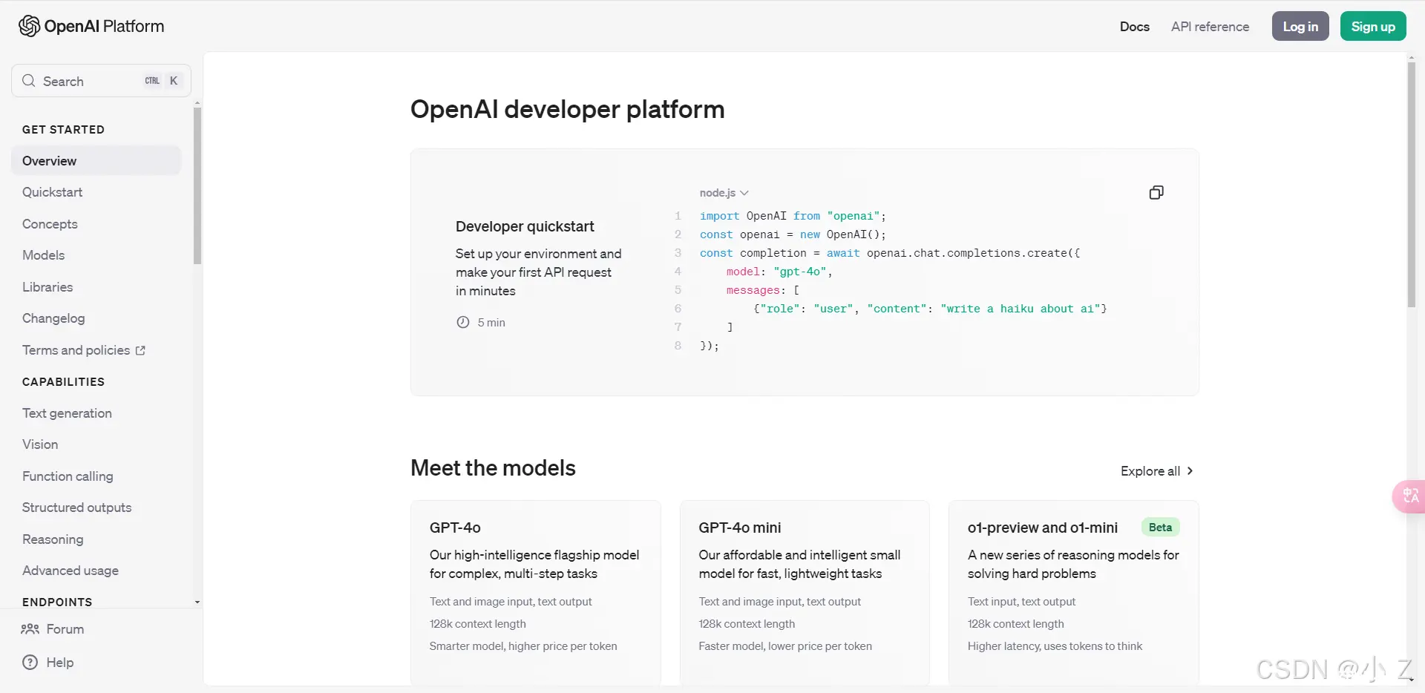This screenshot has width=1425, height=693.
Task: Click the 'OpenAI developer platform' title
Action: [x=567, y=109]
